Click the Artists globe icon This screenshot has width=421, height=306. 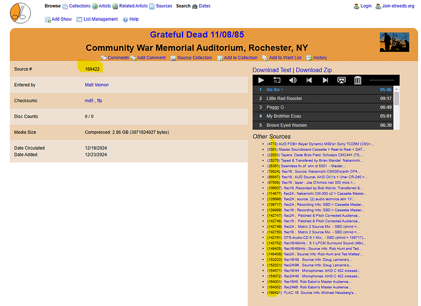pyautogui.click(x=95, y=6)
